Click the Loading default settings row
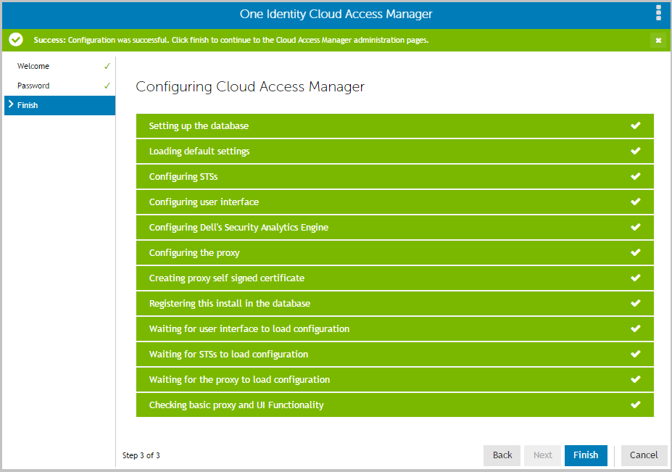The width and height of the screenshot is (672, 472). (x=394, y=152)
